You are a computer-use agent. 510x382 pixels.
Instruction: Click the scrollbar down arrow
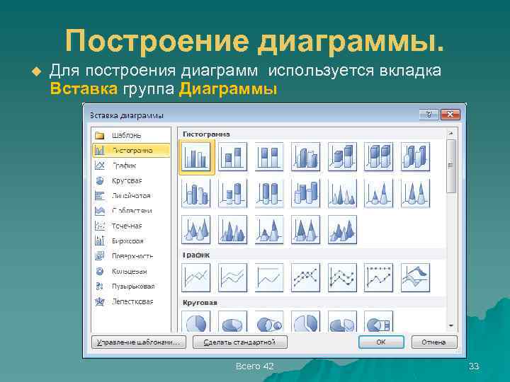click(x=450, y=325)
